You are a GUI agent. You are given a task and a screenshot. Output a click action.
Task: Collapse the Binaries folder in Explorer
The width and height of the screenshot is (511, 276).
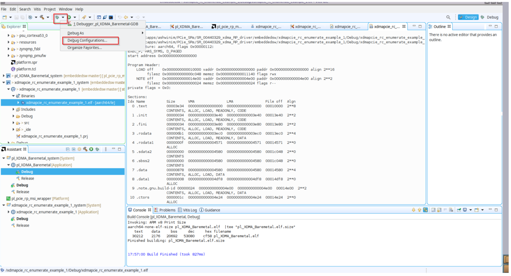pyautogui.click(x=14, y=96)
